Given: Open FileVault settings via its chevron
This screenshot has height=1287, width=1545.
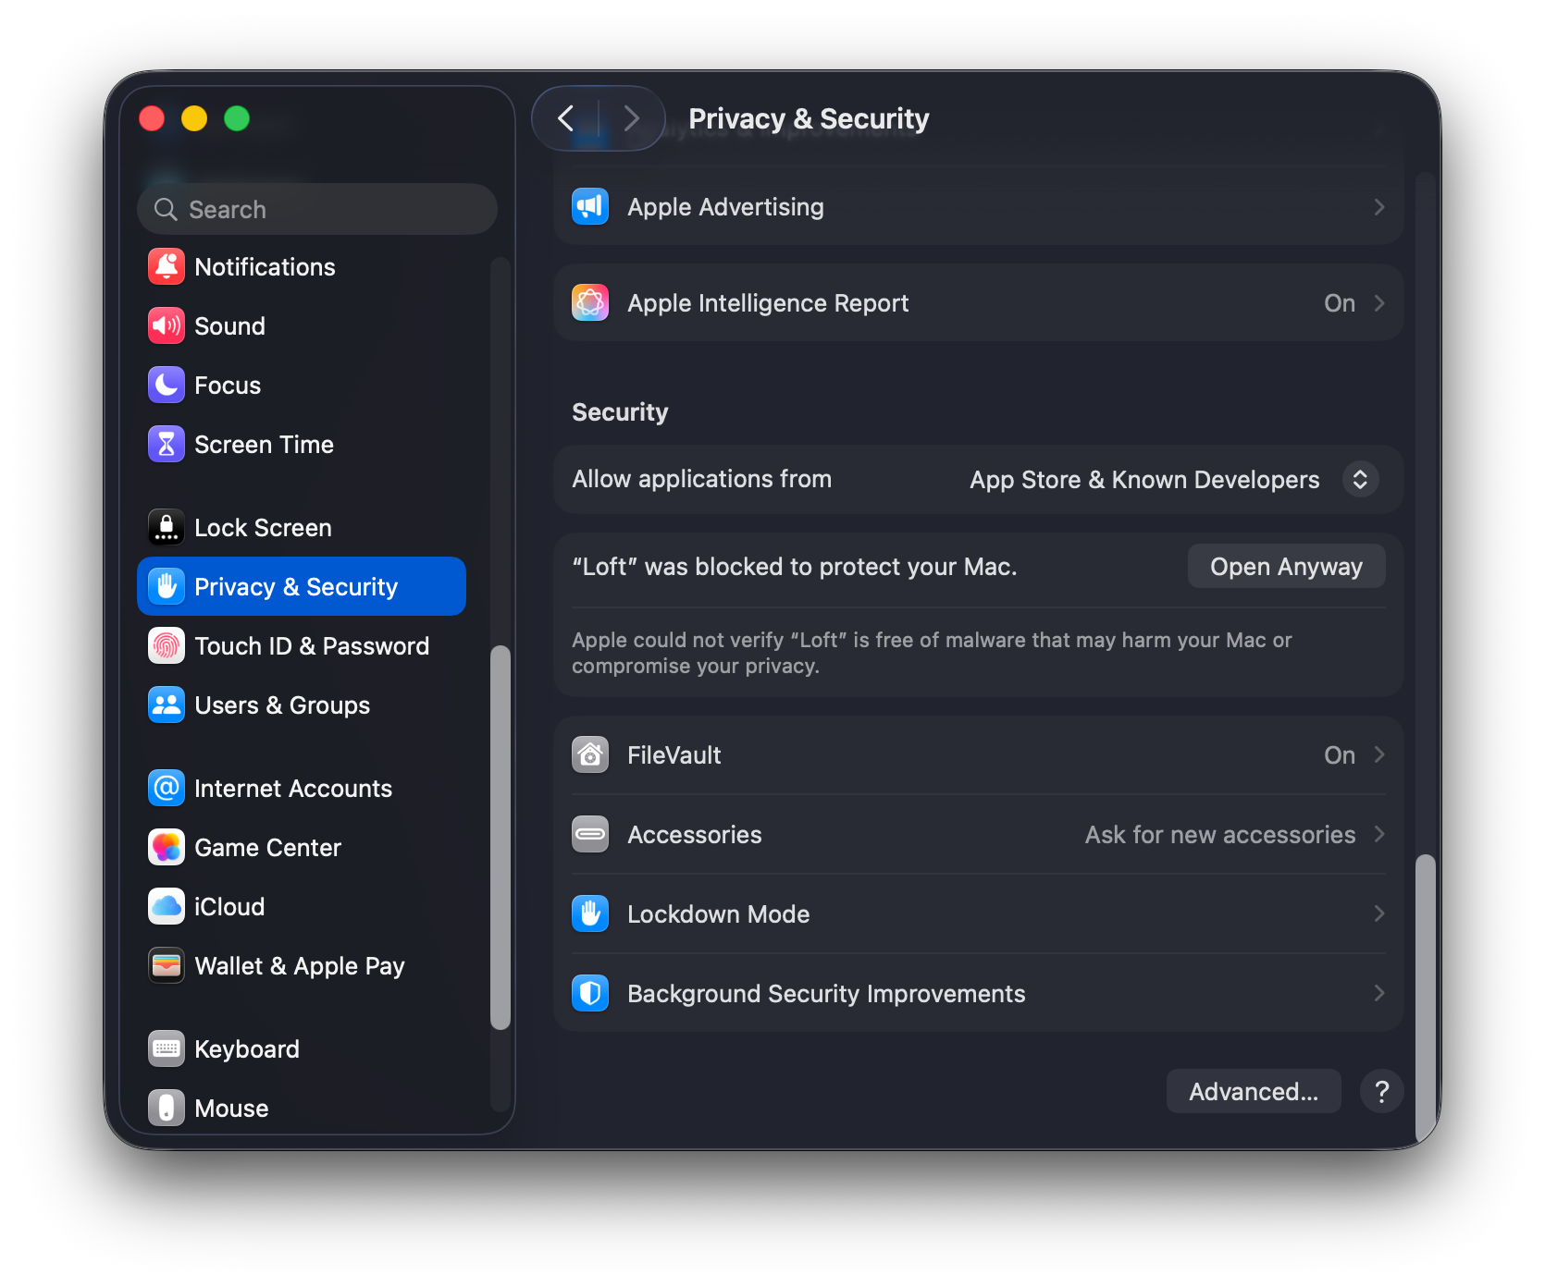Looking at the screenshot, I should pyautogui.click(x=1379, y=754).
